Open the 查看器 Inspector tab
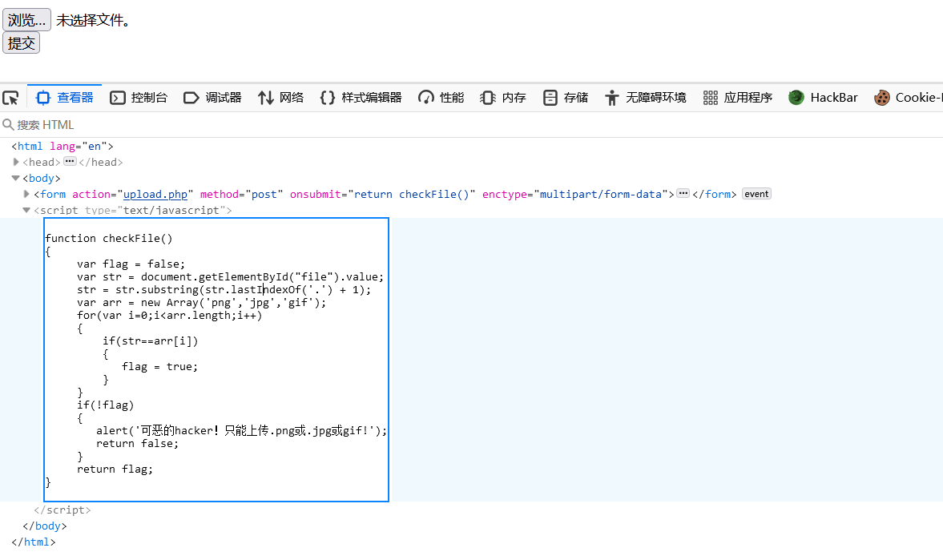943x552 pixels. point(65,98)
